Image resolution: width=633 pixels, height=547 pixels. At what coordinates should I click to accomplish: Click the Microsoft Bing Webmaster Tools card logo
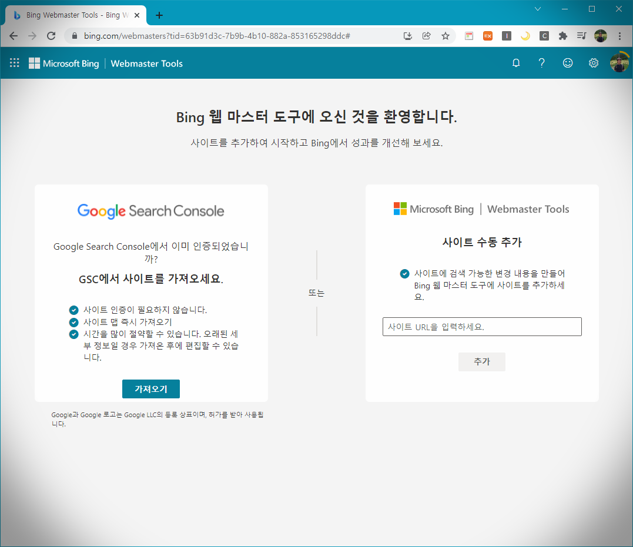(481, 209)
